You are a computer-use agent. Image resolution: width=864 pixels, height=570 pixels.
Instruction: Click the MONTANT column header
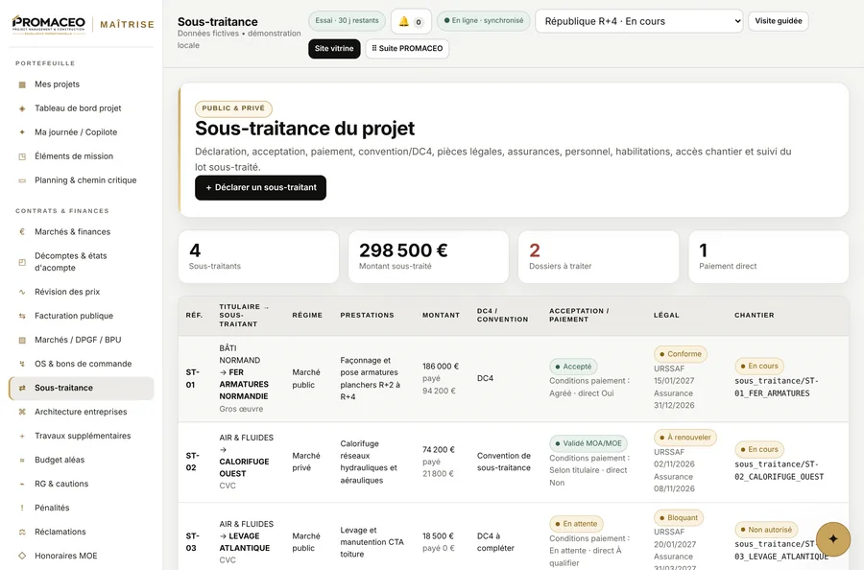(x=441, y=315)
